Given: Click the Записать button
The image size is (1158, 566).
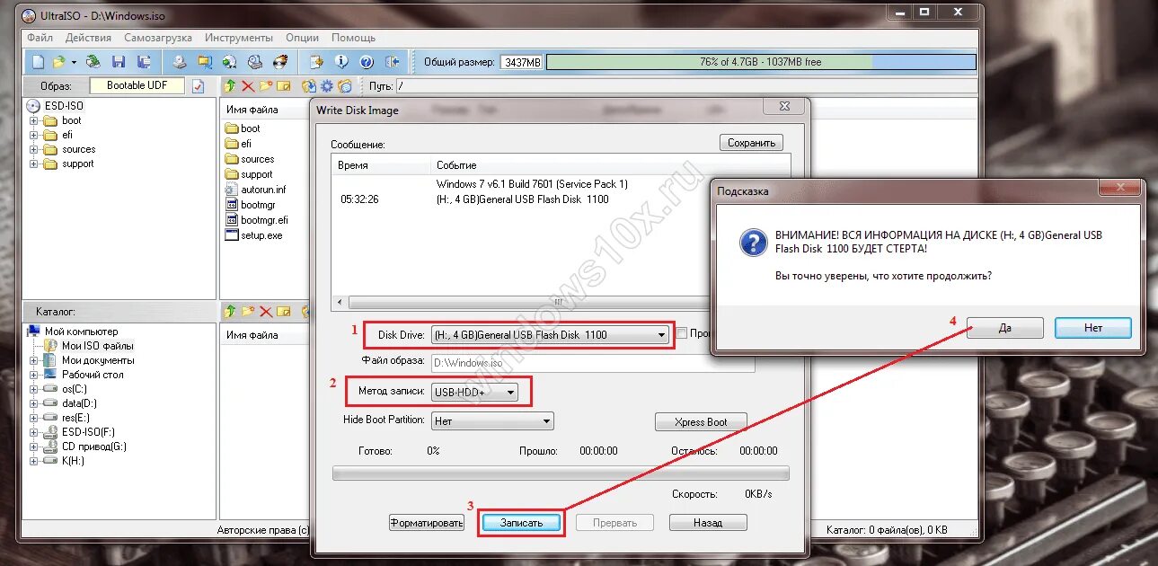Looking at the screenshot, I should coord(522,522).
